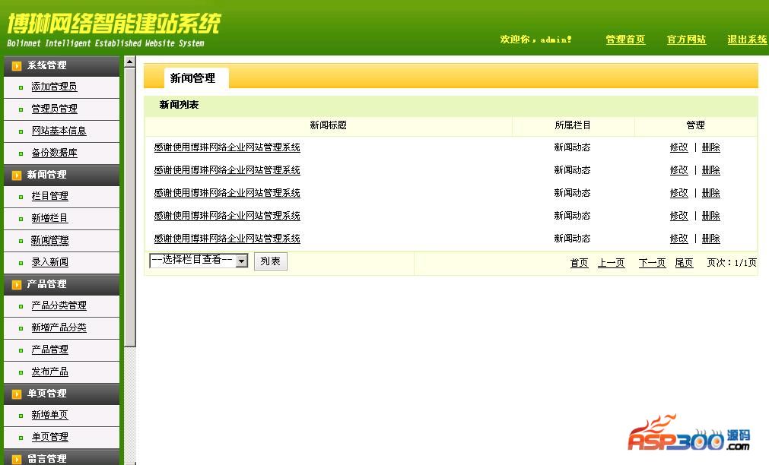
Task: Click 删除 for the first news row
Action: click(x=710, y=147)
